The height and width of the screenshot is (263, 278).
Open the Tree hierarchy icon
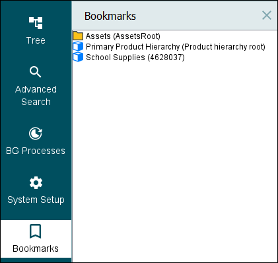coord(36,23)
